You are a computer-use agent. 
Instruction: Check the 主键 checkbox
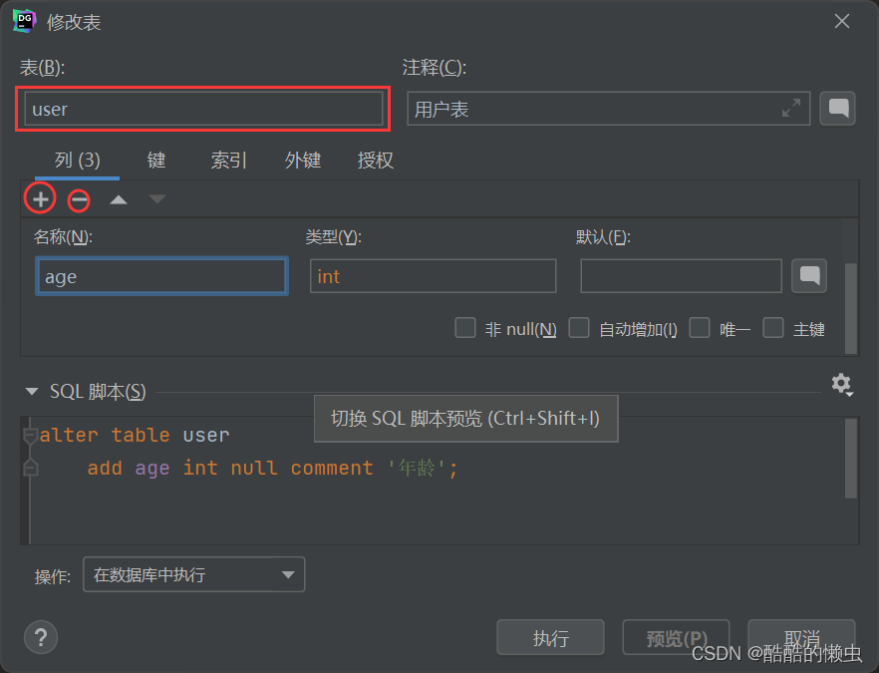(773, 328)
